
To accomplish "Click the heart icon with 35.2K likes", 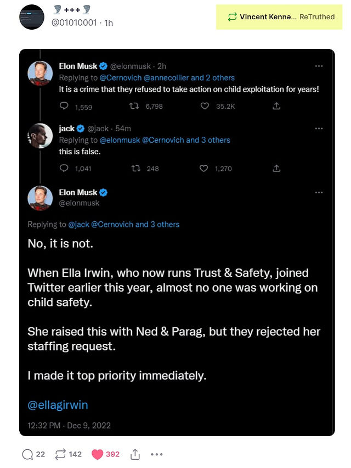I will click(x=205, y=106).
